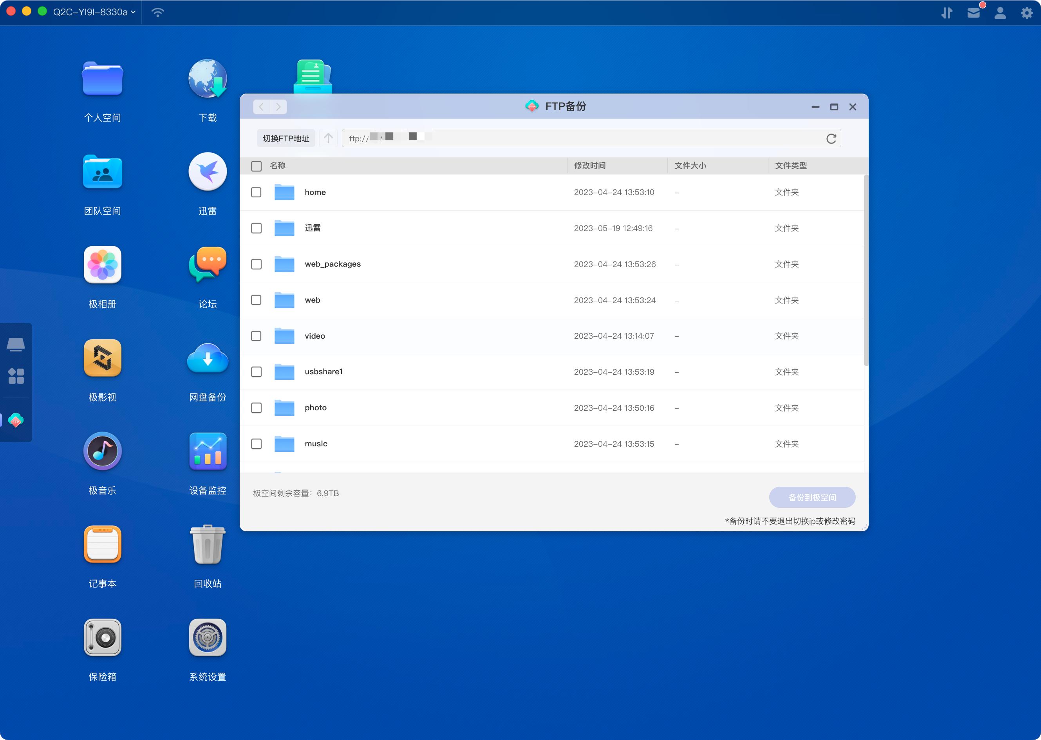Launch 设备监控 device monitor

pos(208,451)
